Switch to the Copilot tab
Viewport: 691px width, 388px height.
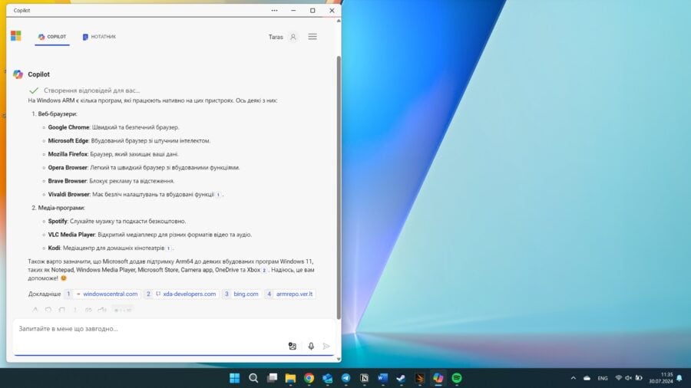click(x=52, y=37)
